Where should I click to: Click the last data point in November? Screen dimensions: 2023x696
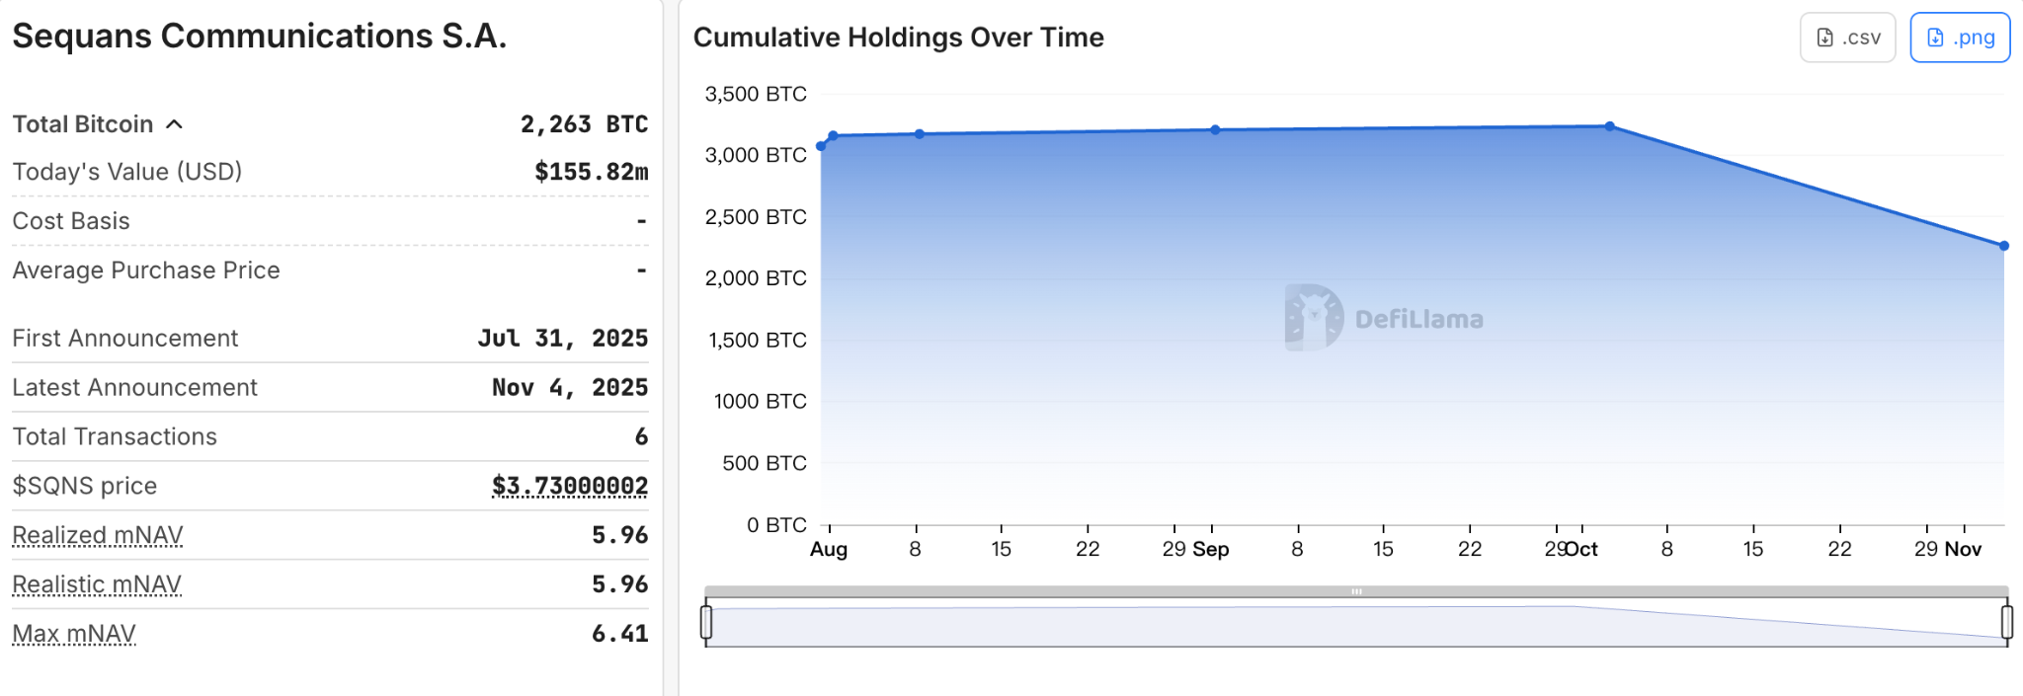(x=2004, y=246)
